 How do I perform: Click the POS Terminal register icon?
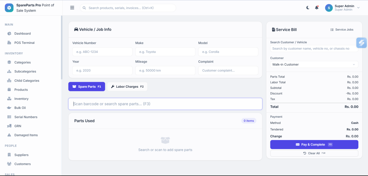coord(9,43)
